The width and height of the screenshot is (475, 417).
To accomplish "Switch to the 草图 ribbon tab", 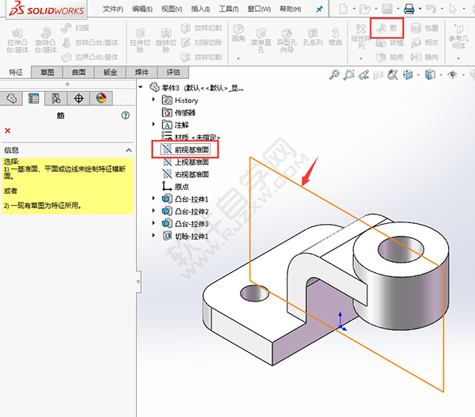I will pyautogui.click(x=47, y=72).
